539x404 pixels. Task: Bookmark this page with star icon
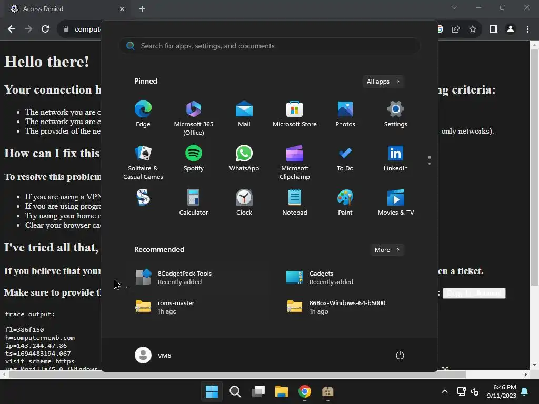tap(473, 29)
